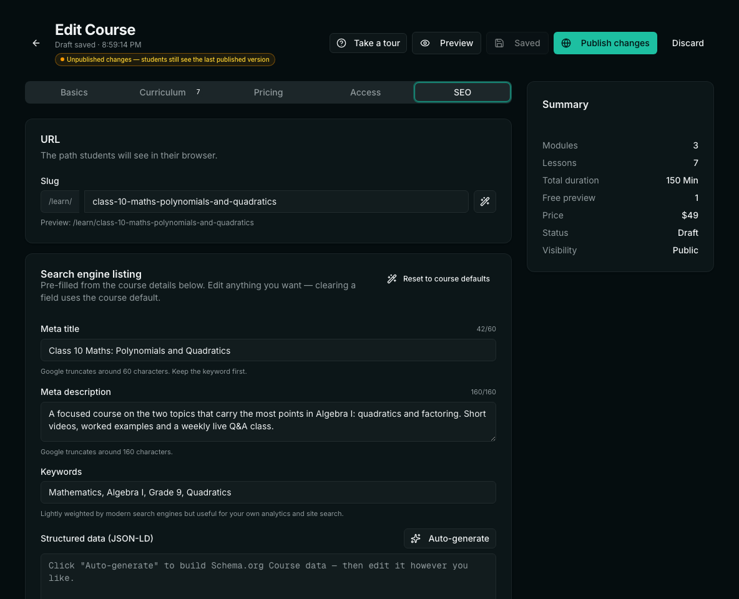Reset to course defaults
Viewport: 739px width, 599px height.
tap(438, 279)
